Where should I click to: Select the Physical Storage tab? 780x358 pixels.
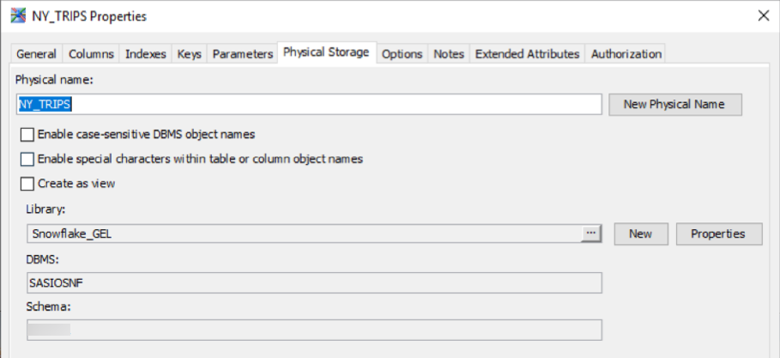coord(326,52)
